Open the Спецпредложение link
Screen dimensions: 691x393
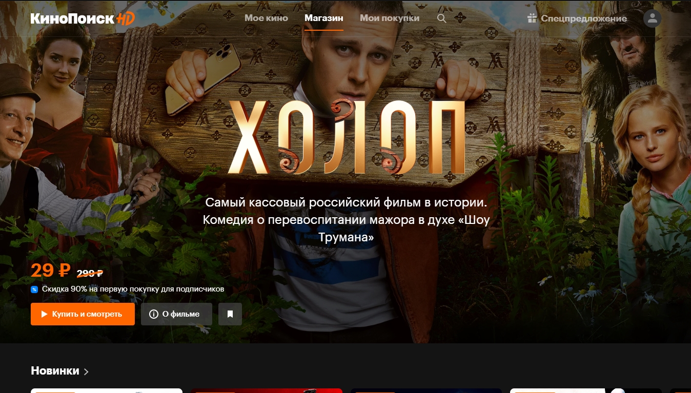(584, 18)
